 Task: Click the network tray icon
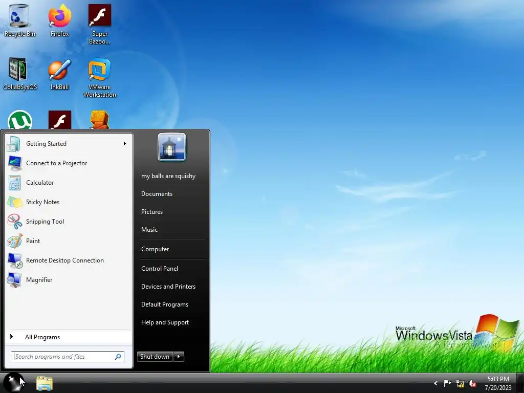[460, 384]
